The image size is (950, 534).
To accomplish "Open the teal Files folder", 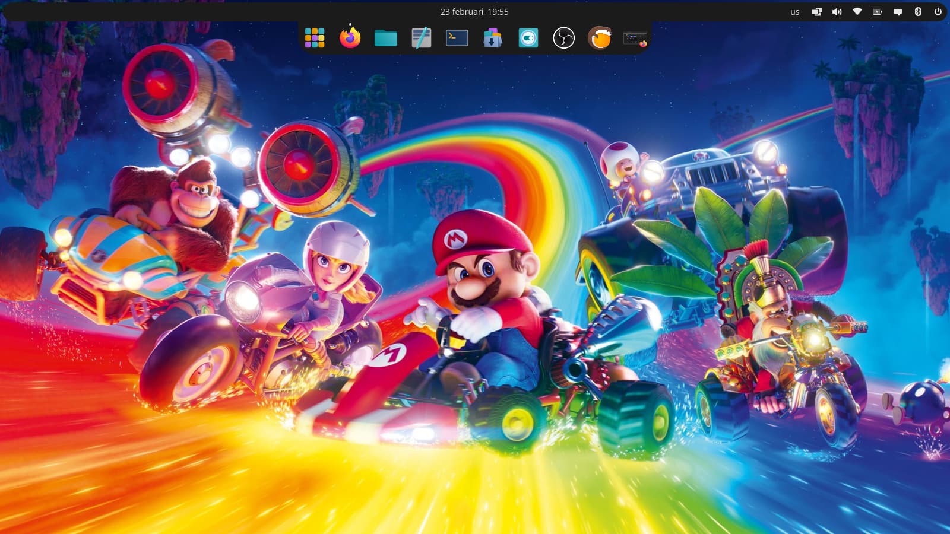I will tap(386, 38).
